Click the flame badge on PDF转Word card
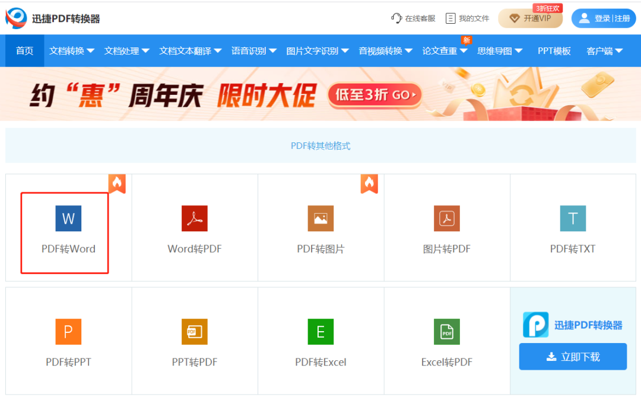 [x=117, y=183]
